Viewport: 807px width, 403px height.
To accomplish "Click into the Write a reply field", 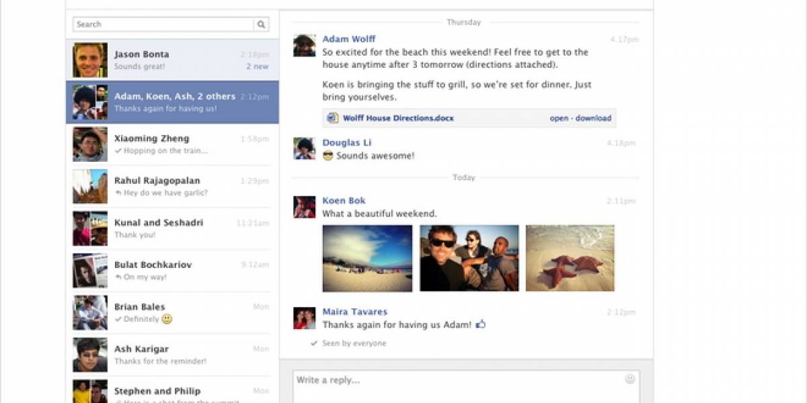I will coord(466,387).
